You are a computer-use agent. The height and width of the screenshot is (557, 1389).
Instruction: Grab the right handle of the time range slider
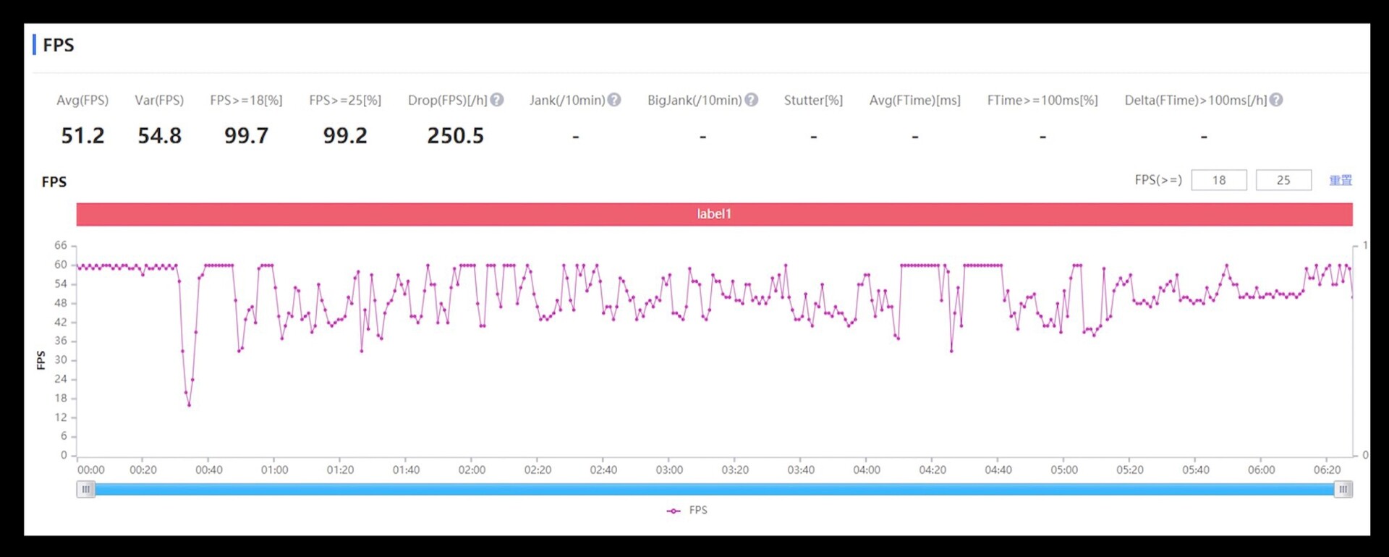pyautogui.click(x=1343, y=490)
